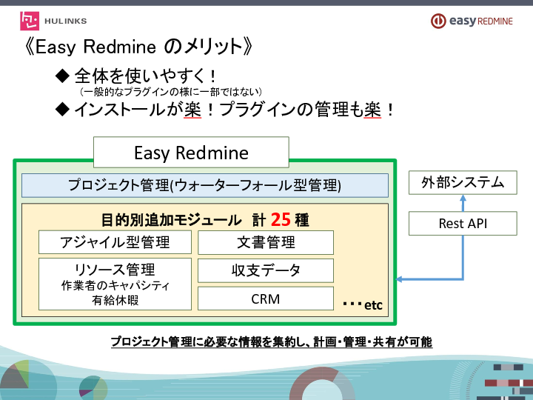Viewport: 533px width, 400px height.
Task: Click the アジャイル型管理 module box
Action: click(x=115, y=242)
